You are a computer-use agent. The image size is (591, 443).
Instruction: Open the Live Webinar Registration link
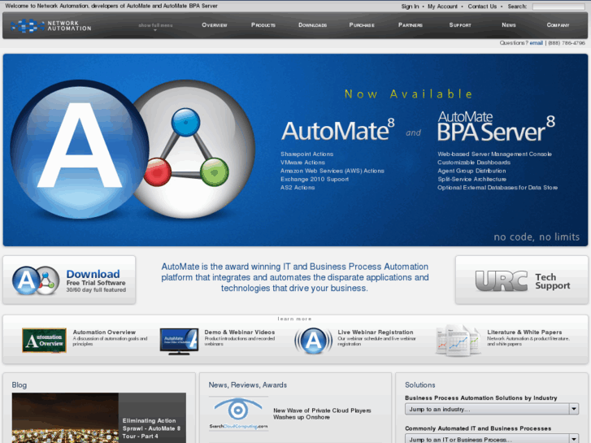(x=375, y=332)
